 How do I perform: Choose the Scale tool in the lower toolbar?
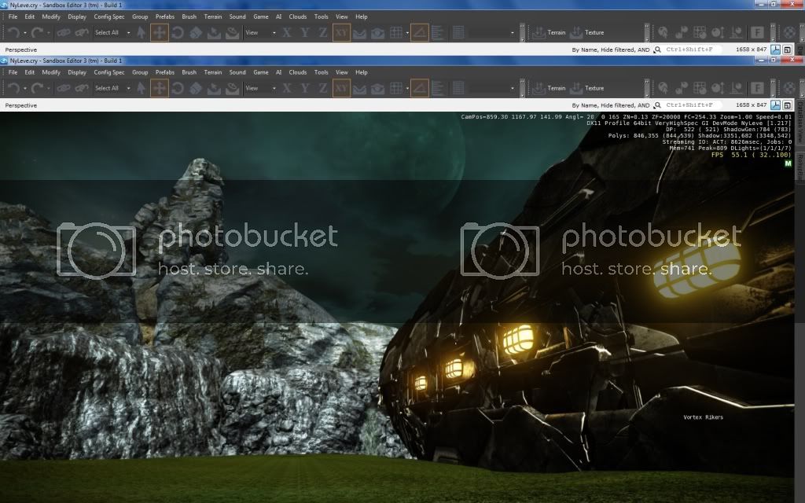196,88
